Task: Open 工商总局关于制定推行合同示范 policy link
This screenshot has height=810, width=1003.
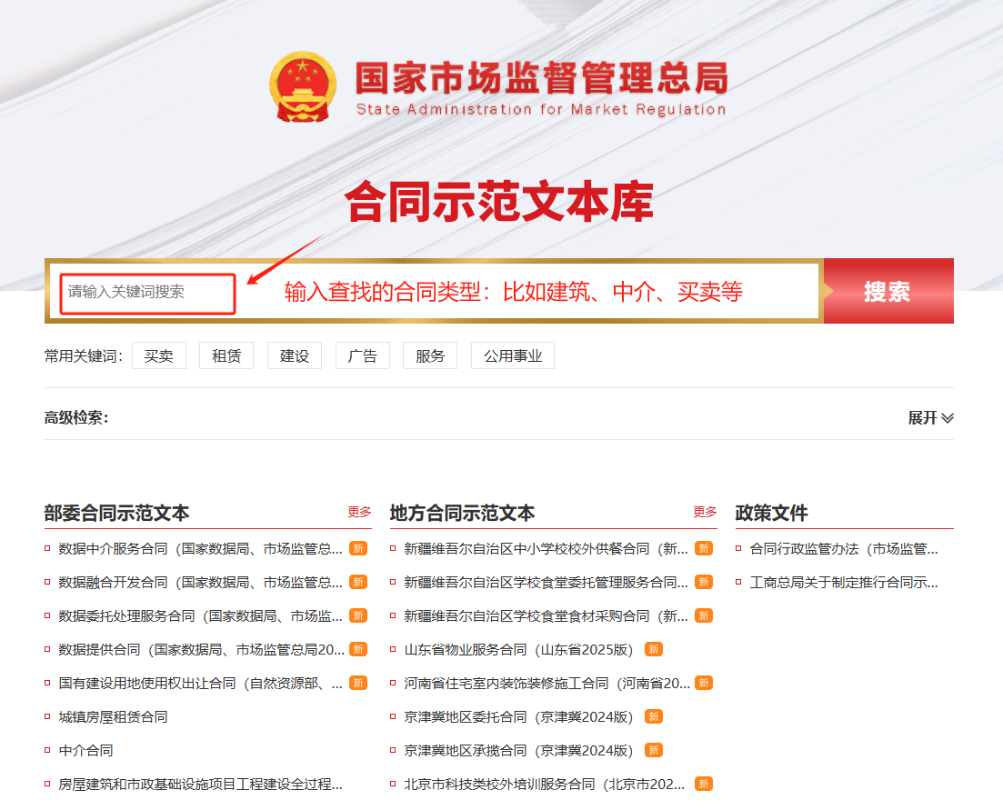Action: pos(843,582)
